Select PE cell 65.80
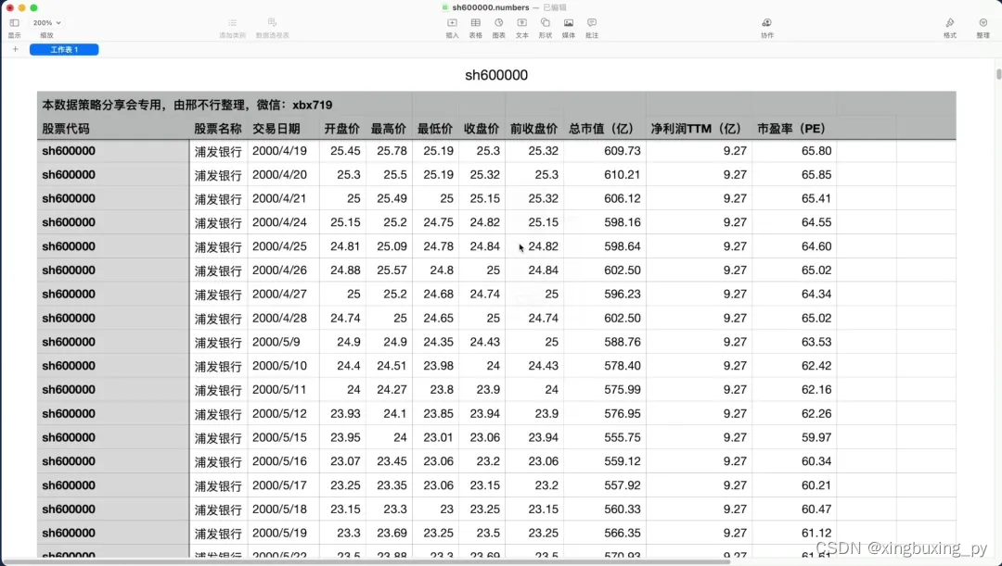Screen dimensions: 1002x566 click(794, 151)
